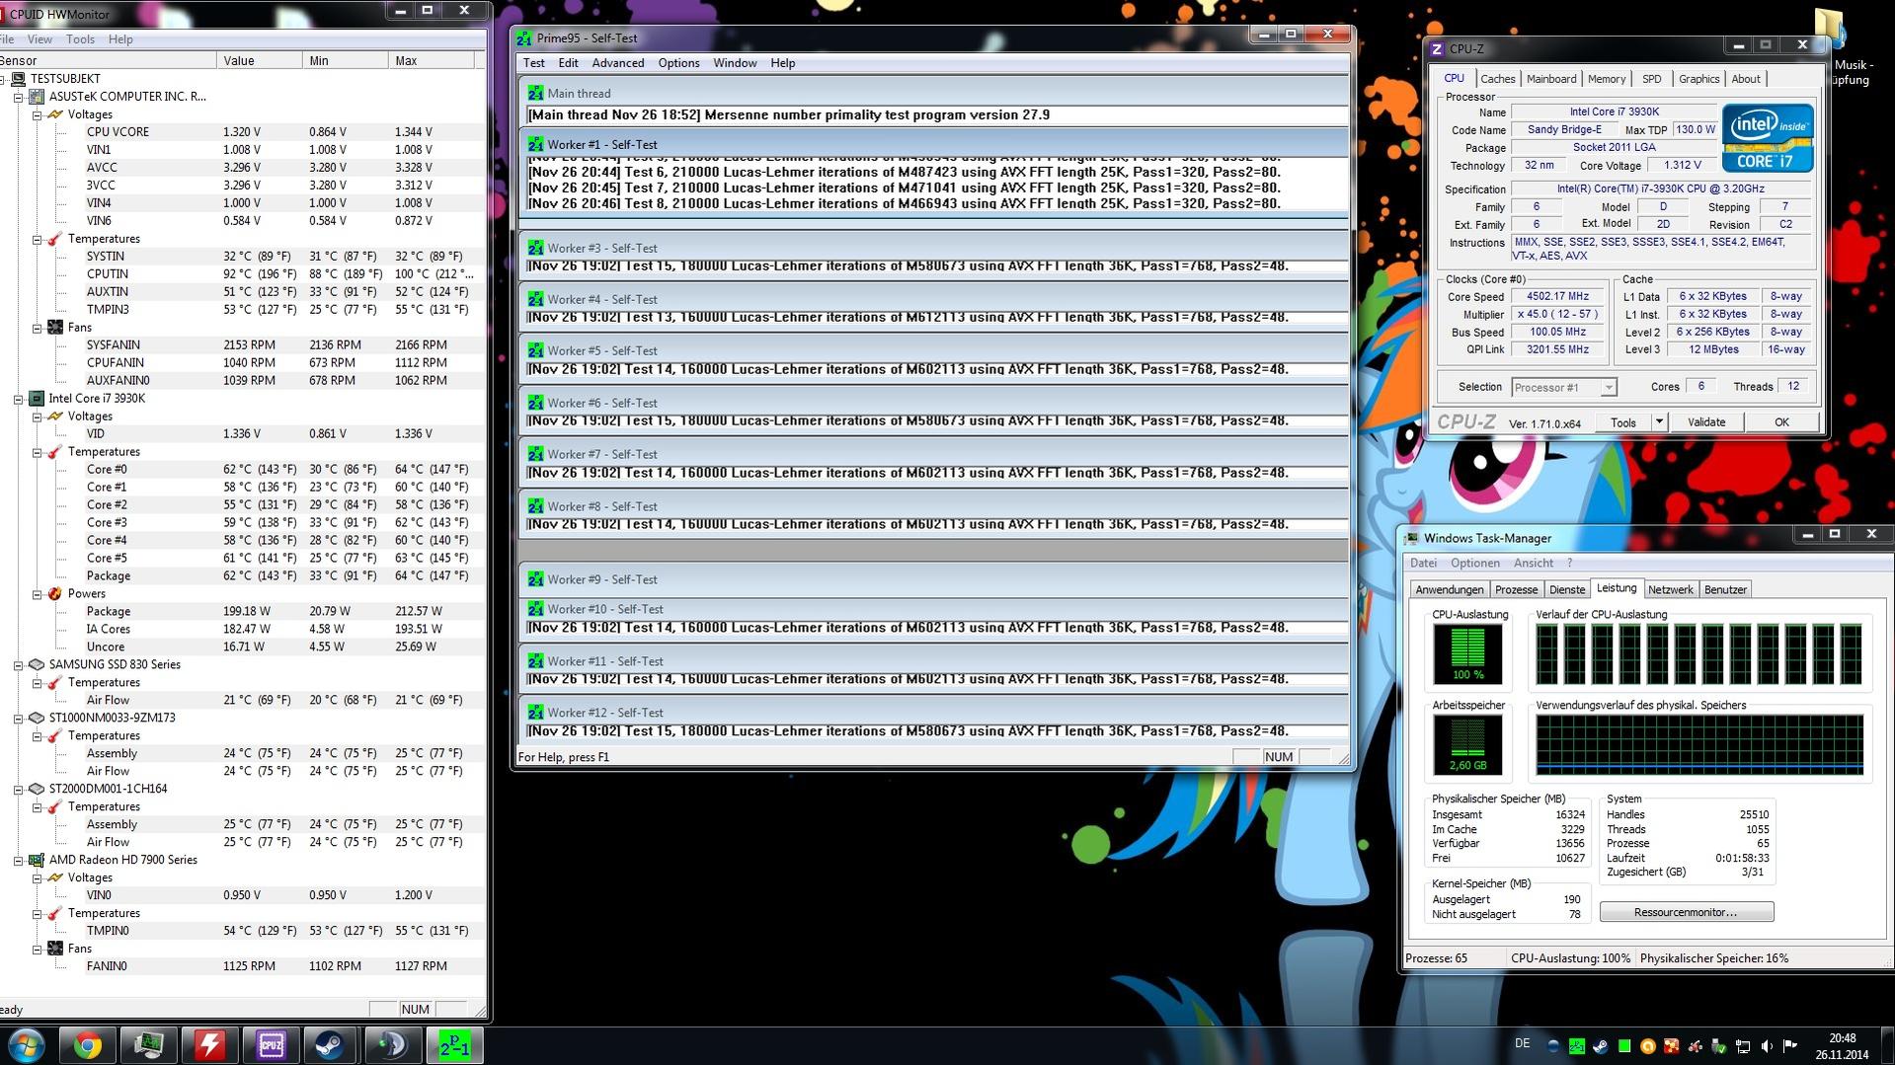Open the Graphics tab in CPU-Z
The image size is (1895, 1065).
pyautogui.click(x=1698, y=79)
